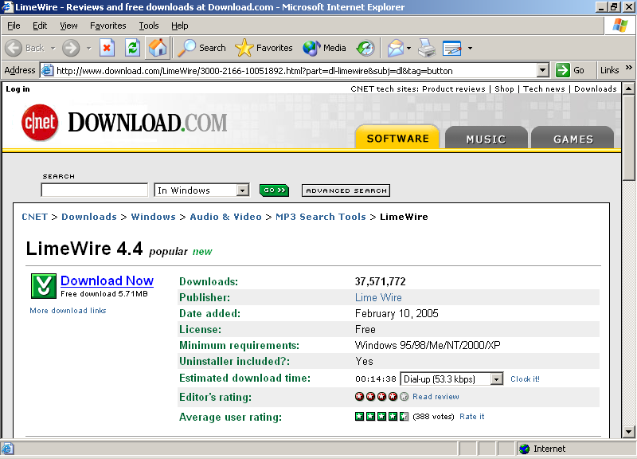
Task: Open the Edit menu
Action: pyautogui.click(x=40, y=25)
